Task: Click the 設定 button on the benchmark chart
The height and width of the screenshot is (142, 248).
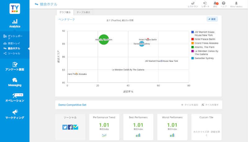Action: (x=212, y=19)
